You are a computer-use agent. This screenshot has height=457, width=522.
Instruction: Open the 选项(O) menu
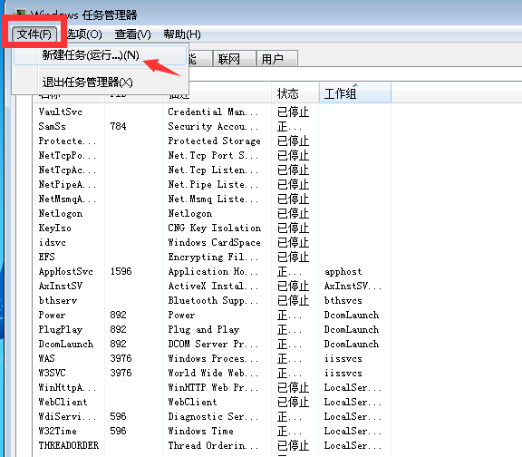[x=84, y=34]
